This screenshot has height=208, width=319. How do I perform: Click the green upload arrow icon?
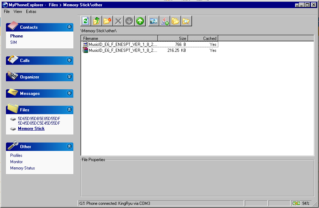140,21
